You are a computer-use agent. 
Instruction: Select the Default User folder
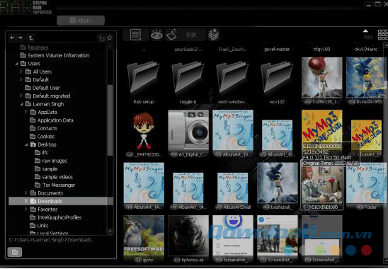point(42,88)
